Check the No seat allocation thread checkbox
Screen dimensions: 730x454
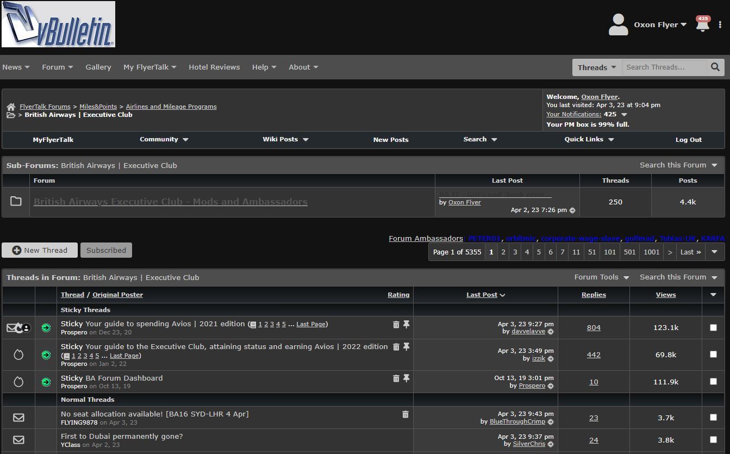[713, 418]
